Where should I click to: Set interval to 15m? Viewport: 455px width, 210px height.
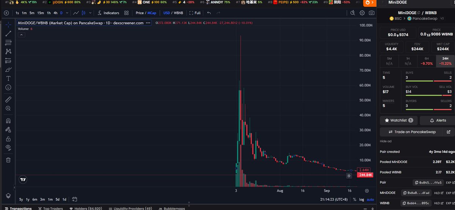[41, 13]
